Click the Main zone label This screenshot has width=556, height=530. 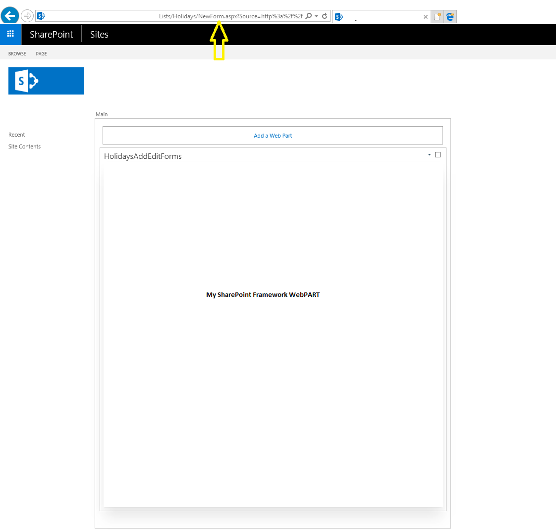tap(102, 114)
